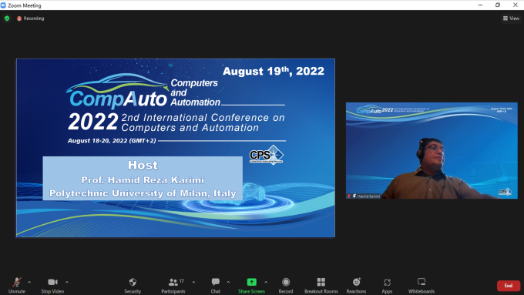
Task: Open the Reactions menu
Action: 356,285
